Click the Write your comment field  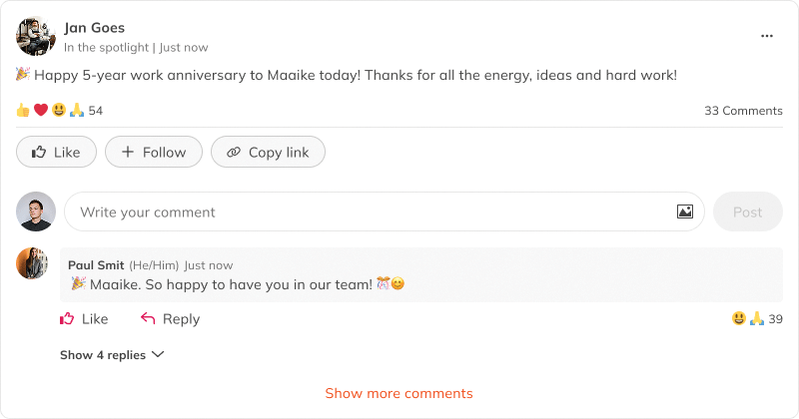pos(370,211)
